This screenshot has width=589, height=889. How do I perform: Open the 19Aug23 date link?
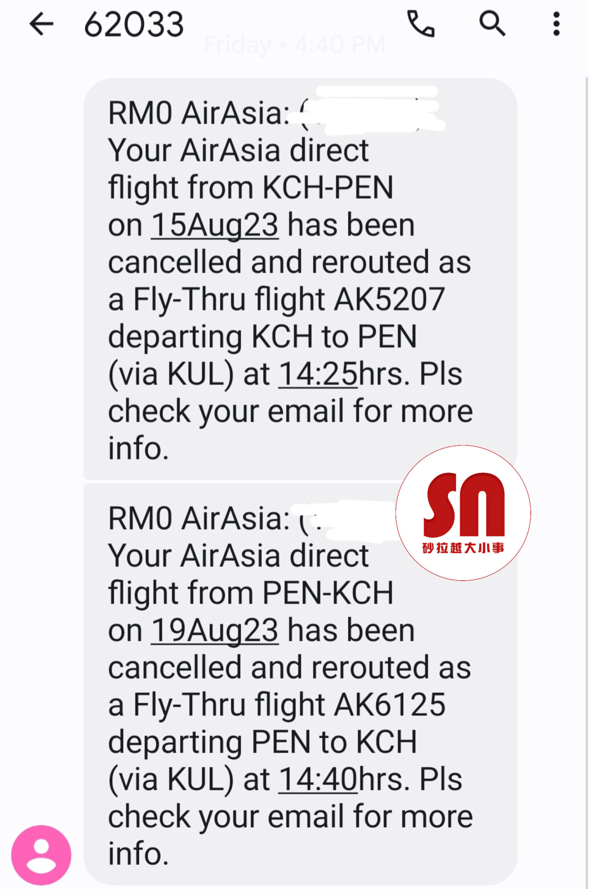pos(214,631)
